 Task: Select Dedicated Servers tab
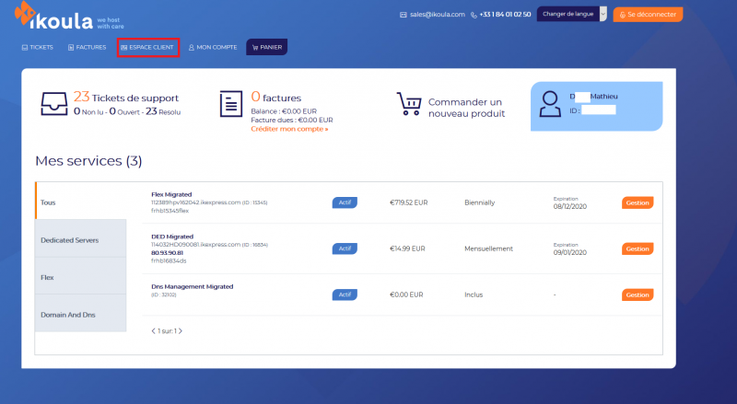point(80,238)
